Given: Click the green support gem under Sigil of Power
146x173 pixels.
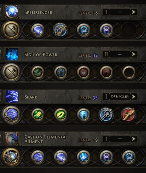Looking at the screenshot, I should (38, 72).
